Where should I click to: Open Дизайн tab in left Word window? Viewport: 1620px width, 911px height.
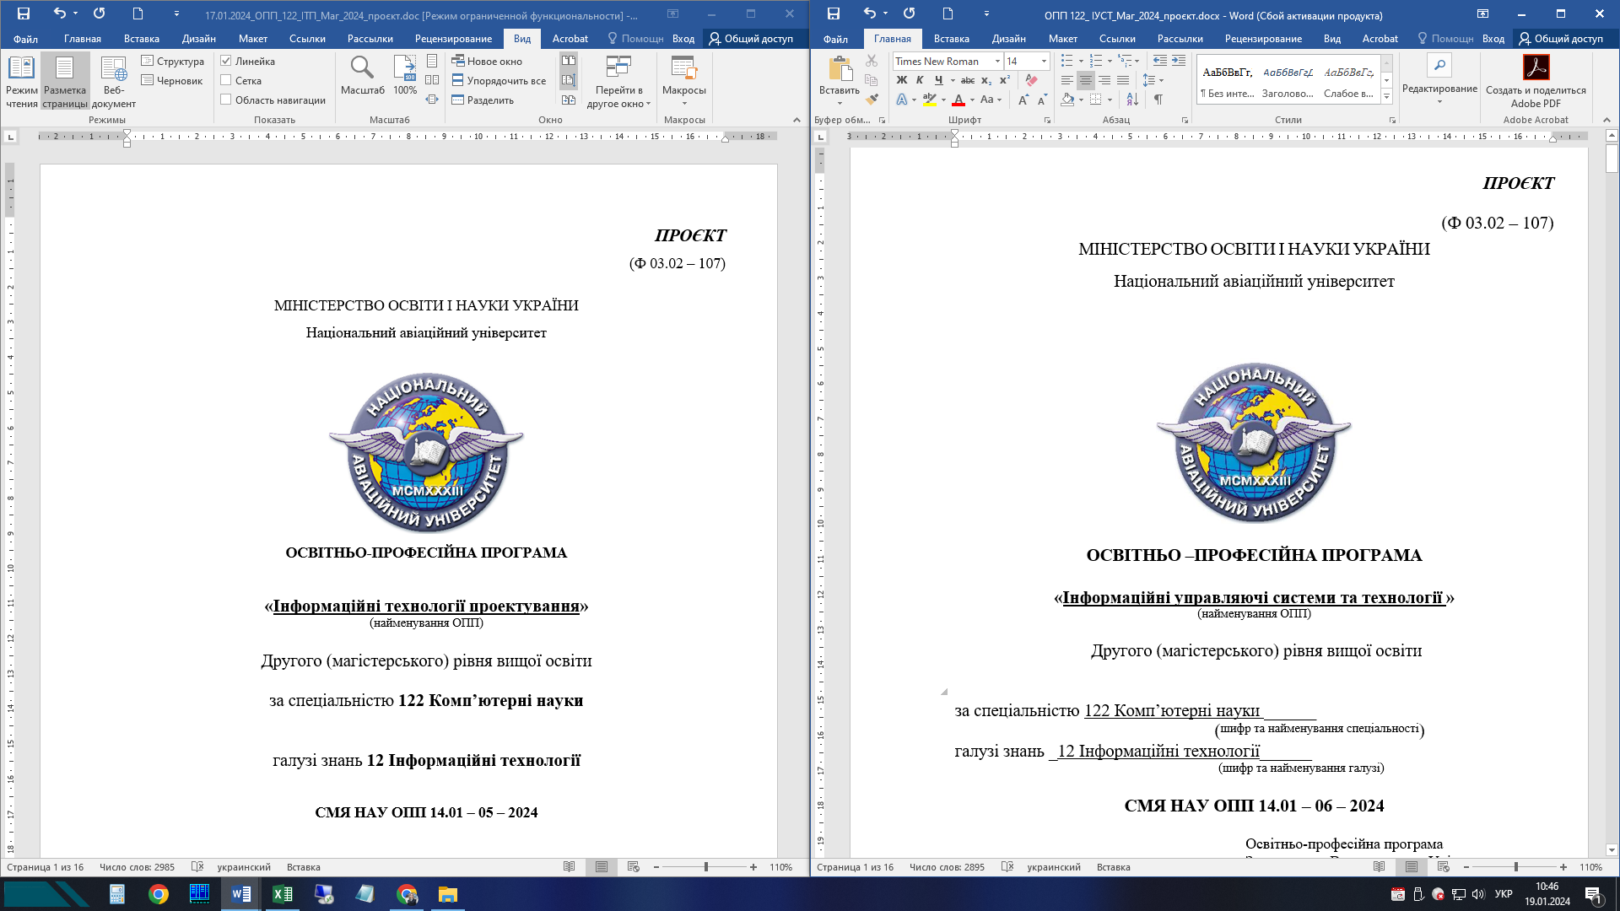pyautogui.click(x=199, y=39)
